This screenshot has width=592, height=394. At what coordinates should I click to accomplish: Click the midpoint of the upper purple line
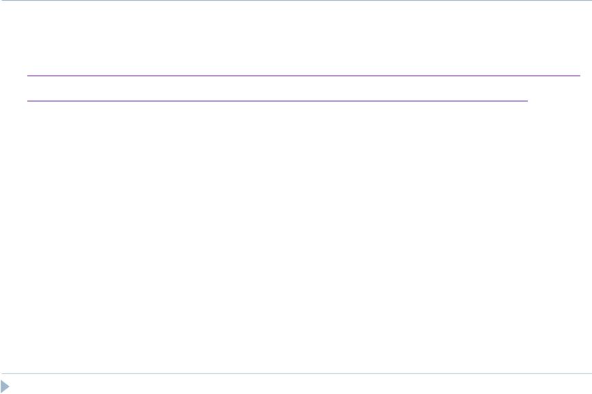(x=304, y=76)
